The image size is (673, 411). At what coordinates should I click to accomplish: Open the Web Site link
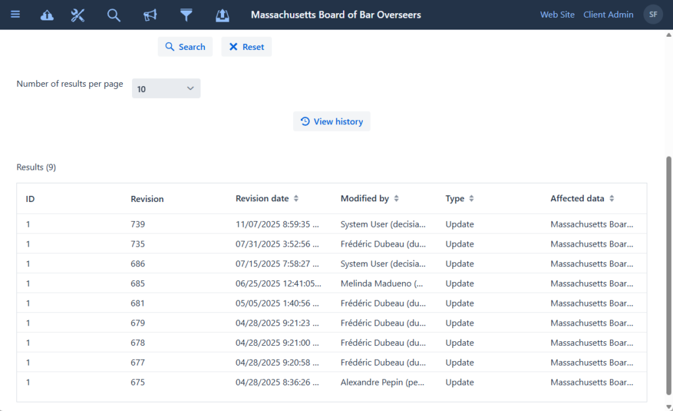557,14
